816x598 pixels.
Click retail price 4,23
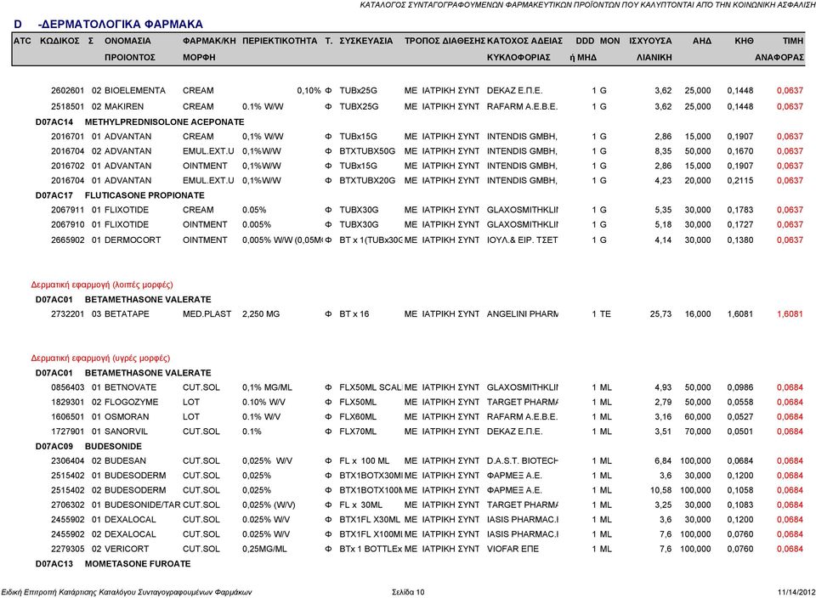pos(663,180)
